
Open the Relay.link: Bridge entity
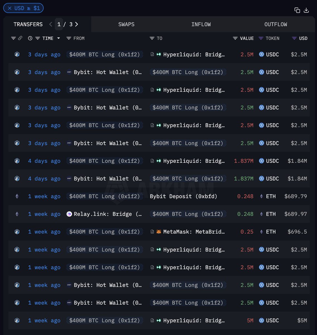click(x=108, y=214)
